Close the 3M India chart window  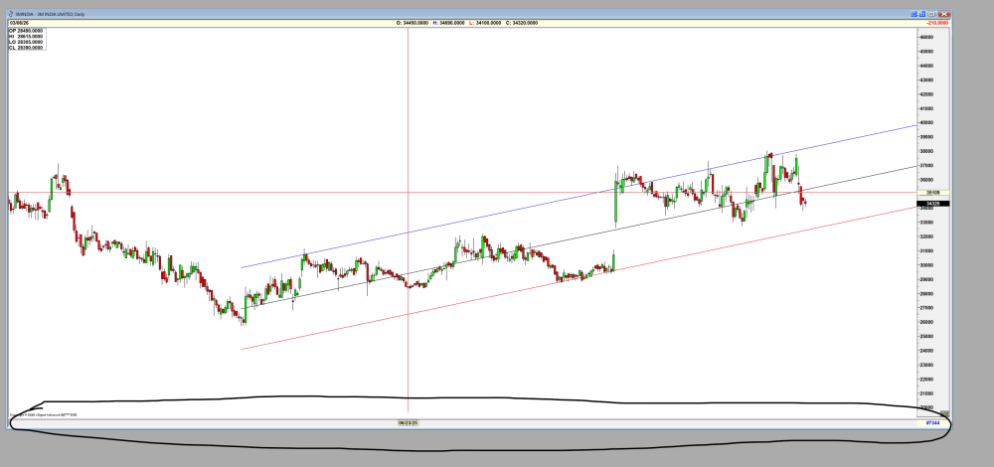944,12
